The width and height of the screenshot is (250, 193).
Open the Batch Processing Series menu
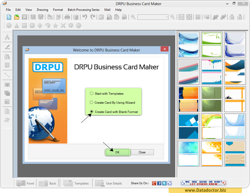pyautogui.click(x=84, y=10)
